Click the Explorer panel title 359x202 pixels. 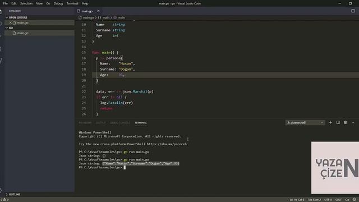click(x=15, y=11)
